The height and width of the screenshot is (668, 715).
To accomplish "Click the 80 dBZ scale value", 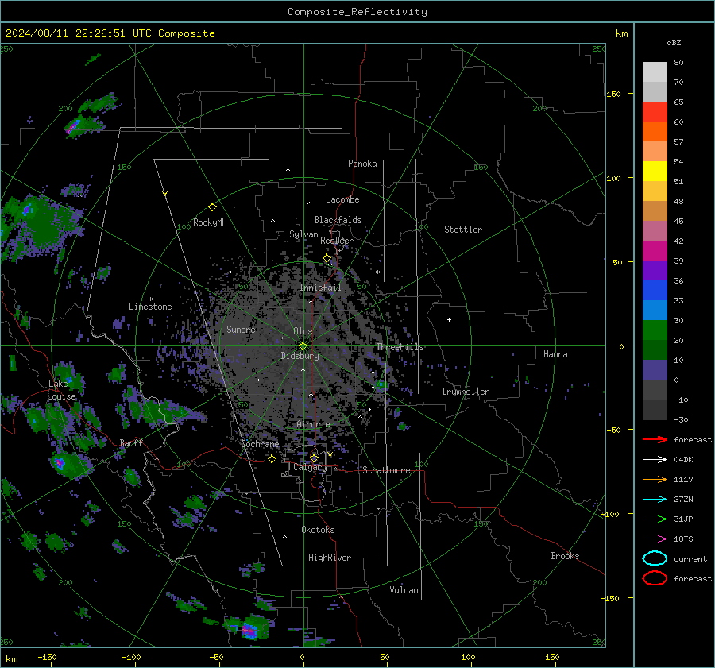I will (x=678, y=63).
